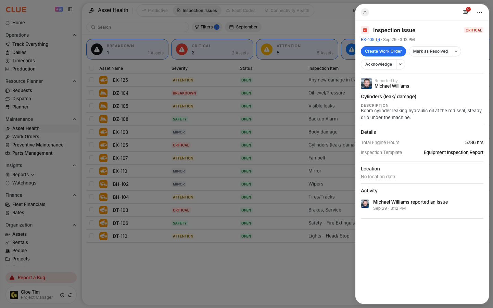Open EX-105 asset external link icon
The image size is (493, 308).
tap(378, 40)
